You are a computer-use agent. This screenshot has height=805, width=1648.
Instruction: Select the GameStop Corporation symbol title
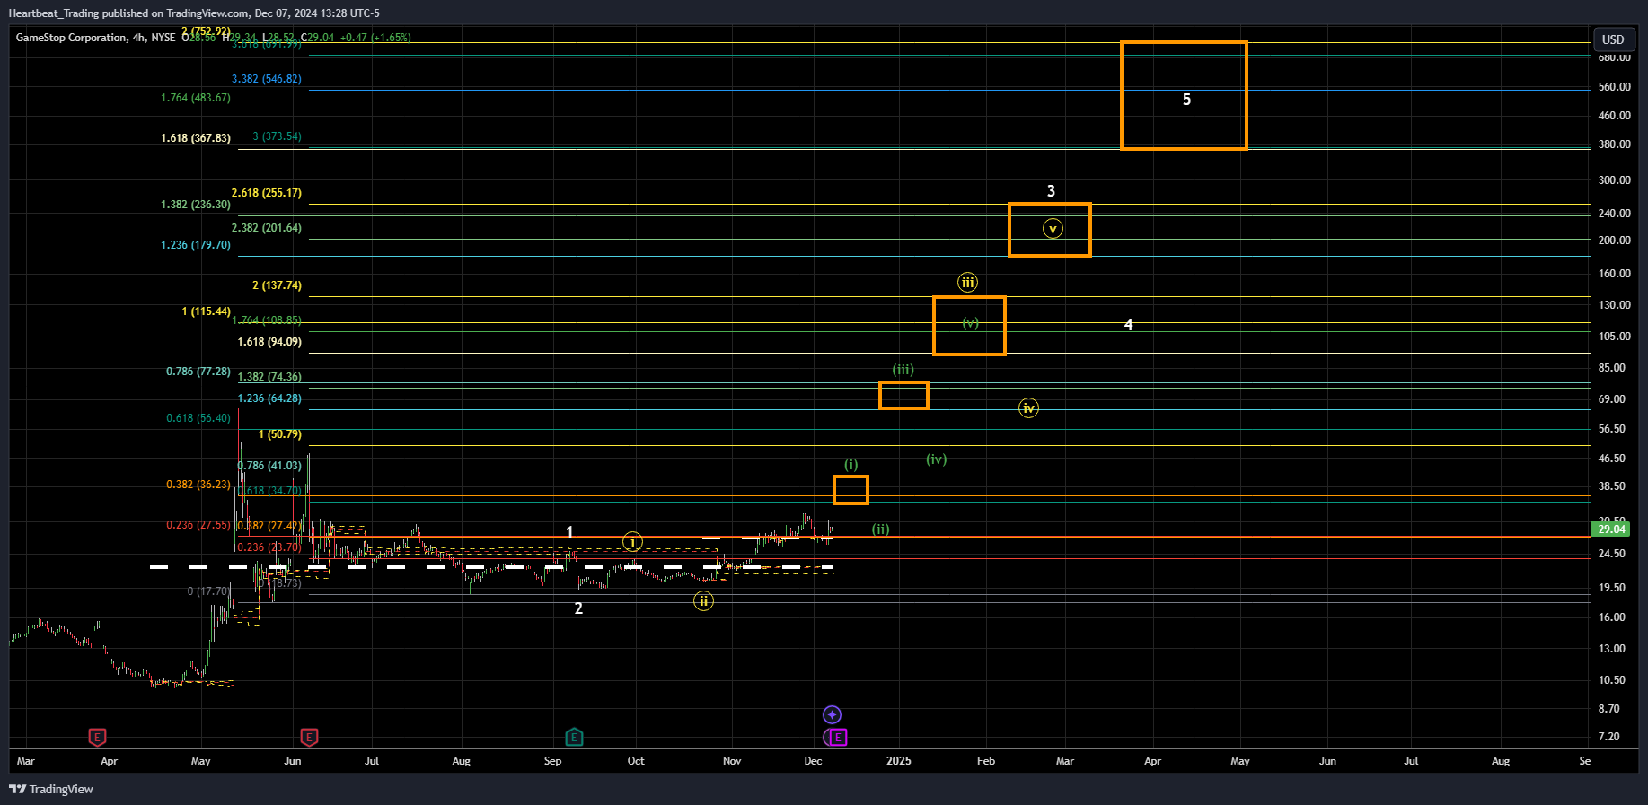pos(72,38)
